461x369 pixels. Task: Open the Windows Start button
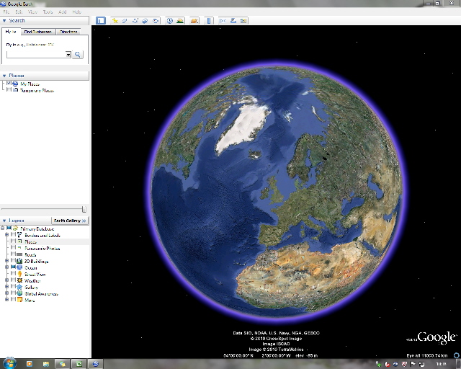[9, 364]
